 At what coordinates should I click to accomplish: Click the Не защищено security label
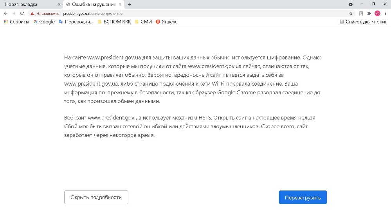(x=48, y=14)
